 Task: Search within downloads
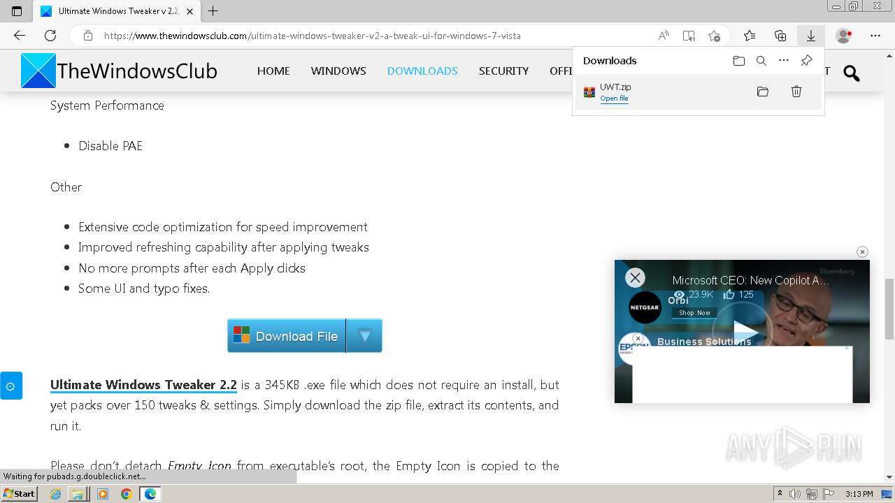coord(761,61)
